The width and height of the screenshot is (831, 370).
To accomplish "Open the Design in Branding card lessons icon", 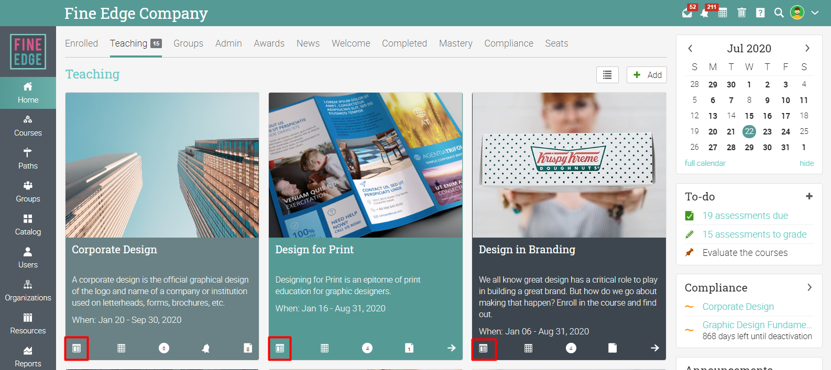I will click(x=483, y=349).
